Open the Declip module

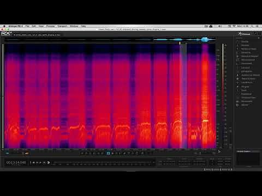point(245,41)
